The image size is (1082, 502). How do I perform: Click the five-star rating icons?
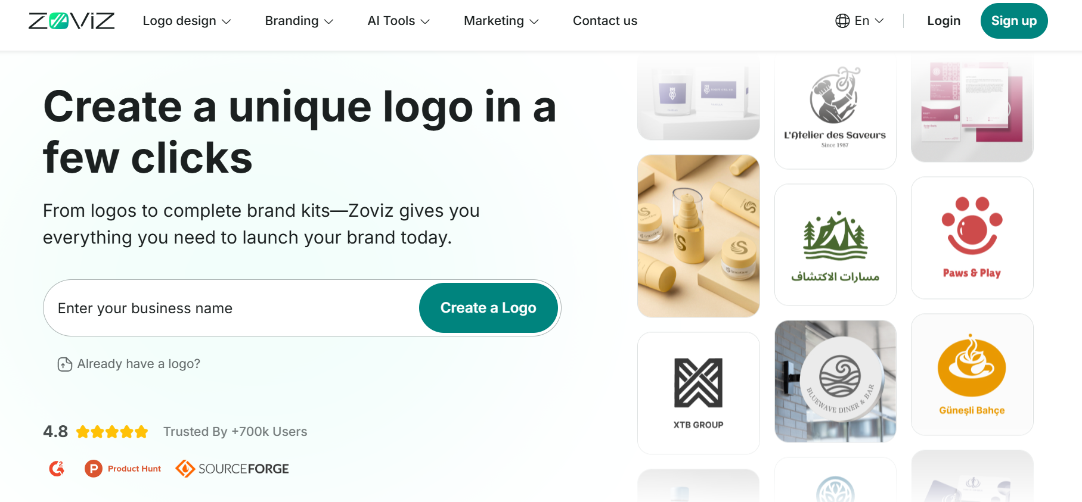(112, 432)
